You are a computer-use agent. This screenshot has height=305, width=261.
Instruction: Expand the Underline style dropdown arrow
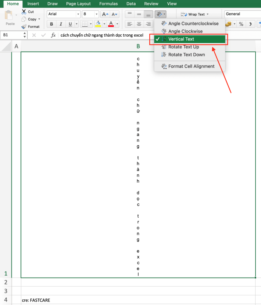[77, 24]
